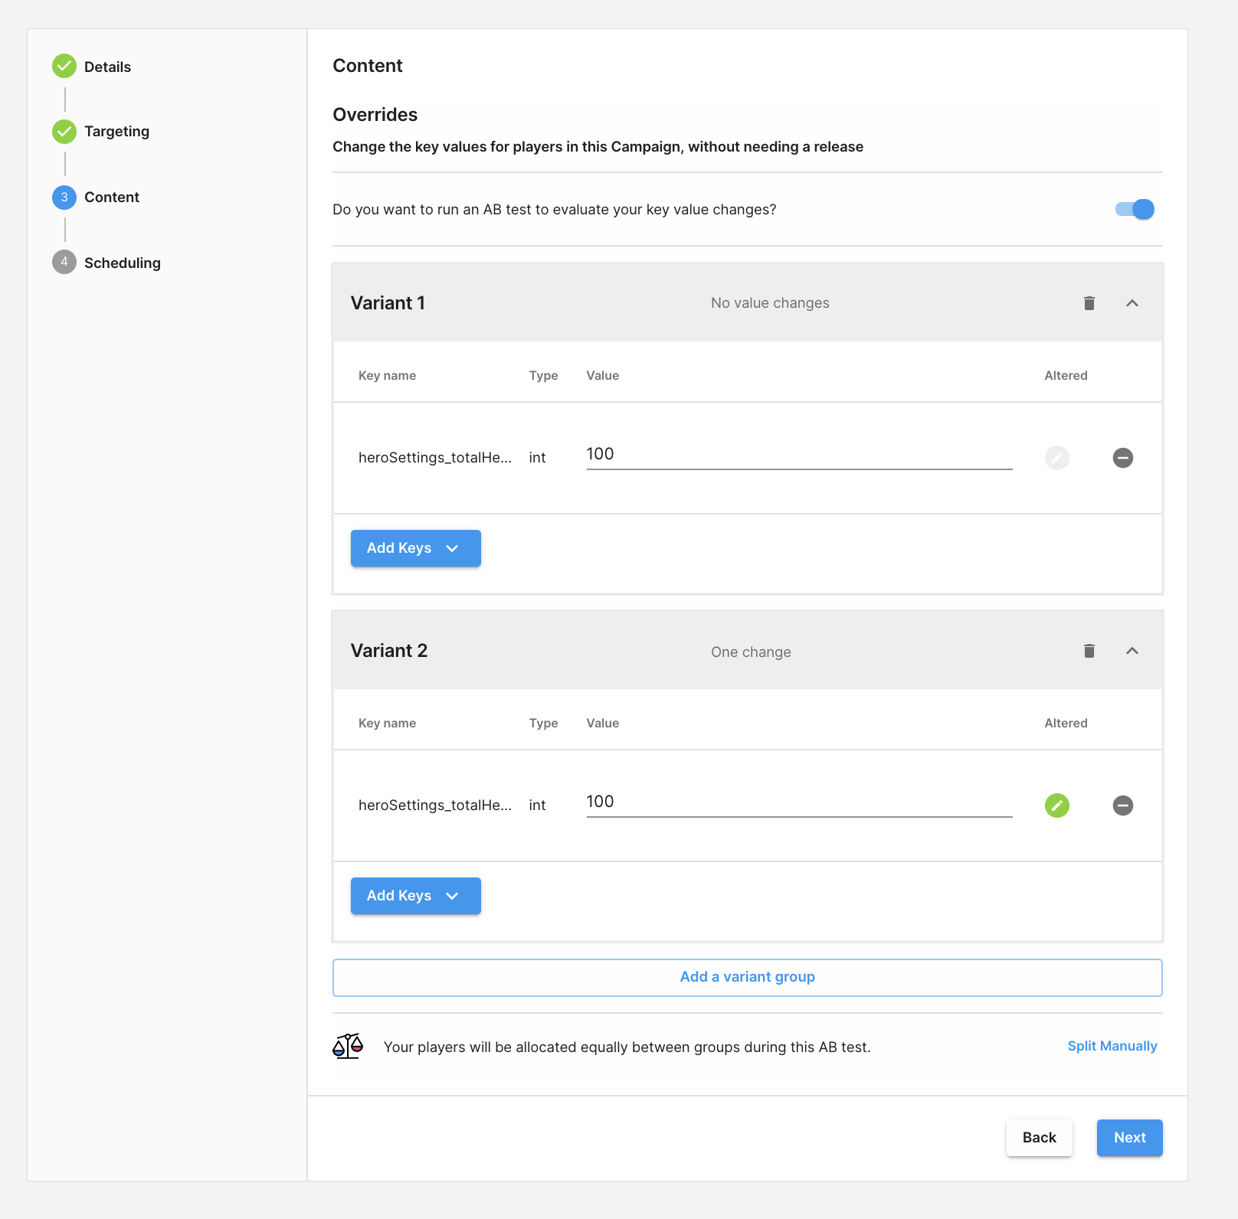Collapse the Variant 2 panel
The width and height of the screenshot is (1238, 1219).
pos(1132,651)
